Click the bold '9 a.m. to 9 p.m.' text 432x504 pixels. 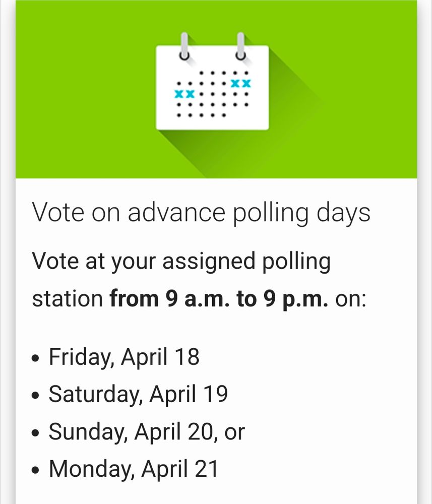pos(247,298)
